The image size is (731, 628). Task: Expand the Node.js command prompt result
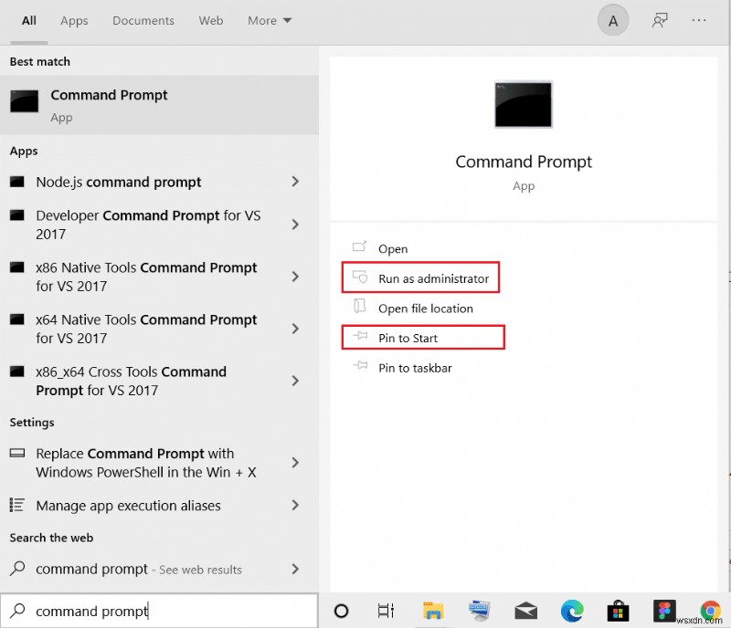click(294, 183)
